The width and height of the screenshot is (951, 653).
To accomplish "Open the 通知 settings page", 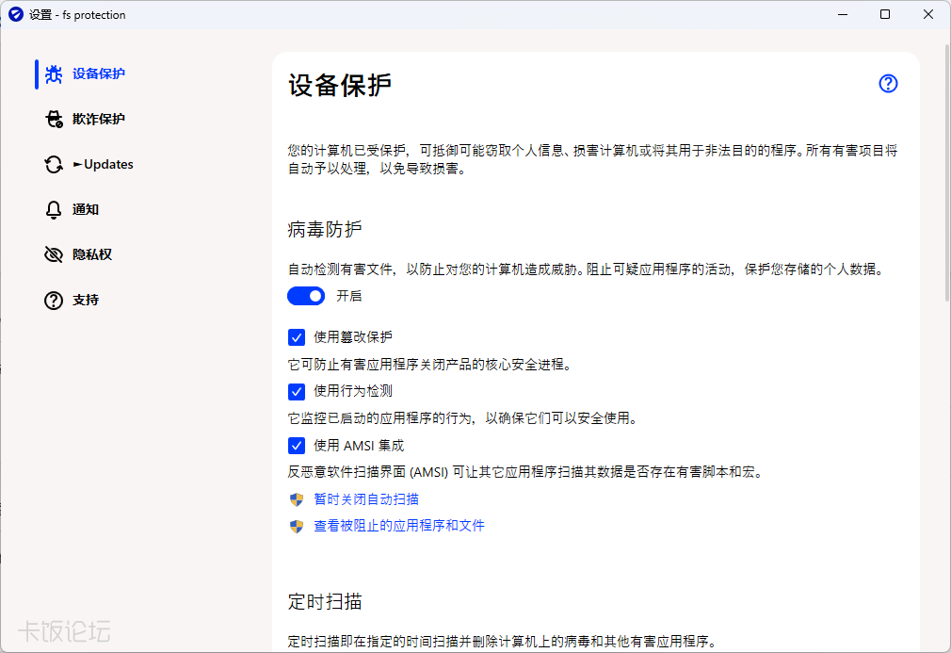I will pos(85,210).
